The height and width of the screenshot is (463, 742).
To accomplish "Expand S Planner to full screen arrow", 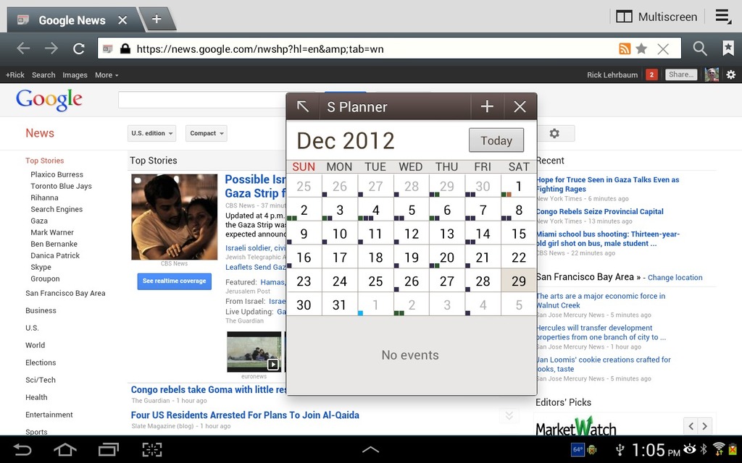I will coord(303,107).
